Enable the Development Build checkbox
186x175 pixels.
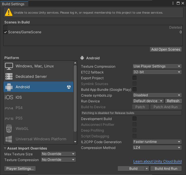tap(135, 119)
